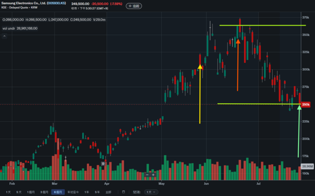Select the 5天 time range
315x196 pixels.
click(x=19, y=192)
